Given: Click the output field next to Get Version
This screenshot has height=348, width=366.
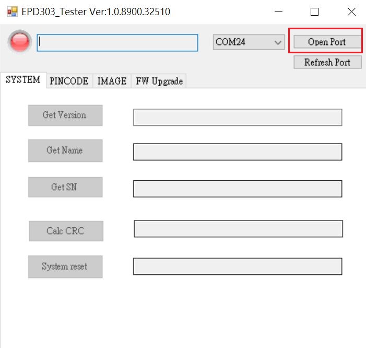Looking at the screenshot, I should pos(237,118).
